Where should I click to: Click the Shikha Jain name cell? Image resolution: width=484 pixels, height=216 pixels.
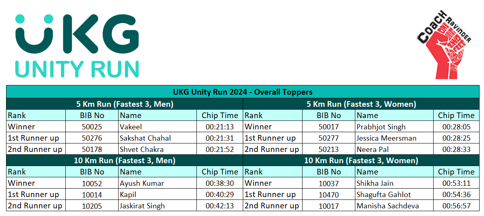point(394,183)
